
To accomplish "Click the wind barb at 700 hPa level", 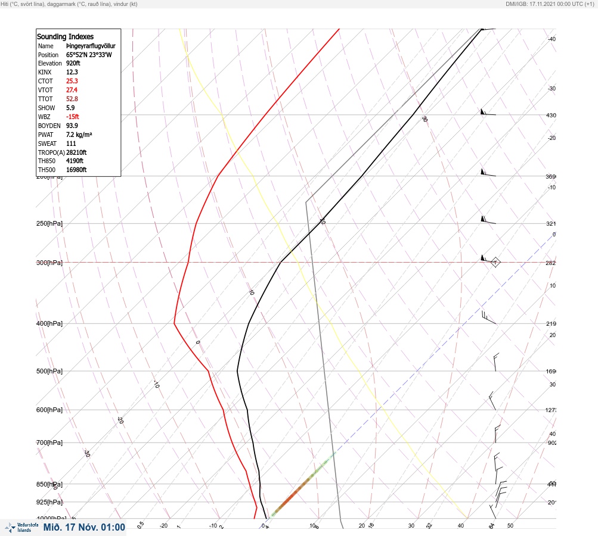I will pyautogui.click(x=497, y=434).
